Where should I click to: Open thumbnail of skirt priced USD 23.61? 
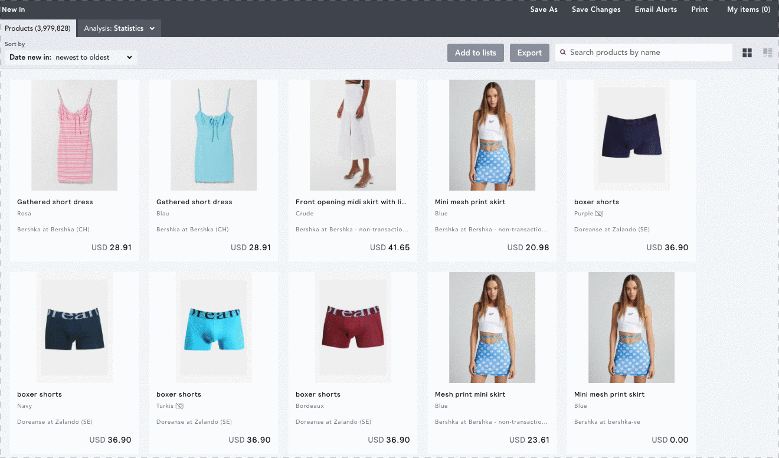(492, 328)
